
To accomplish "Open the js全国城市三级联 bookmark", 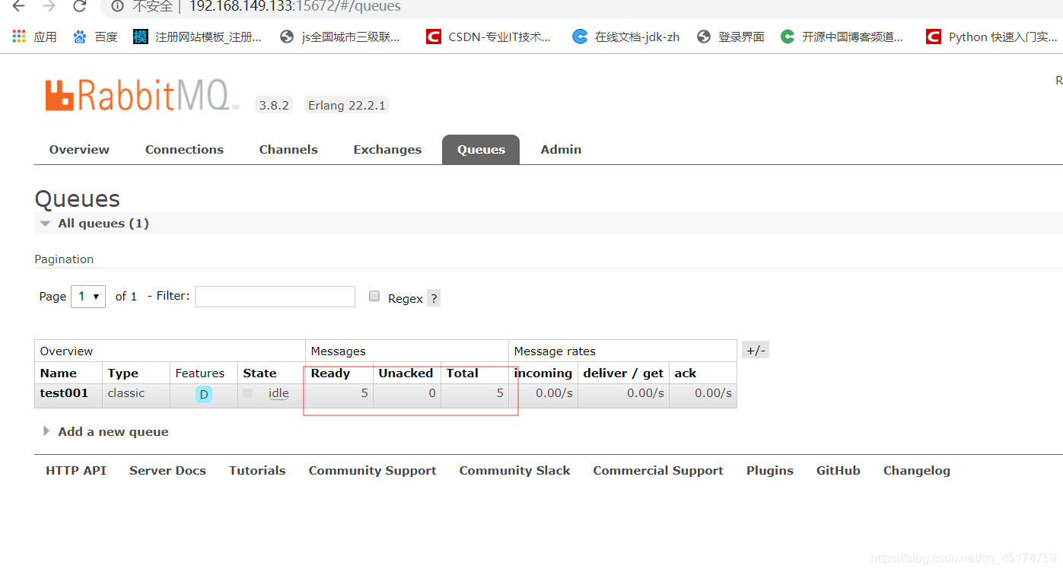I will [x=340, y=37].
